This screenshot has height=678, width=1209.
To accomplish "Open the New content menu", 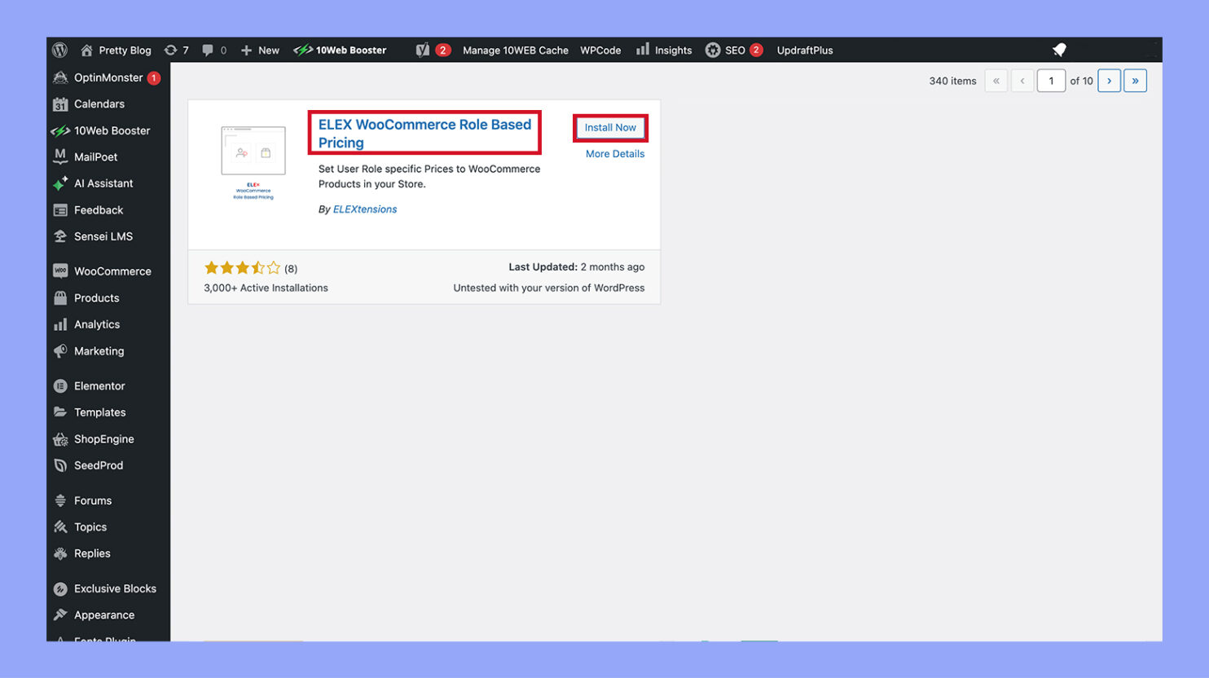I will click(260, 50).
